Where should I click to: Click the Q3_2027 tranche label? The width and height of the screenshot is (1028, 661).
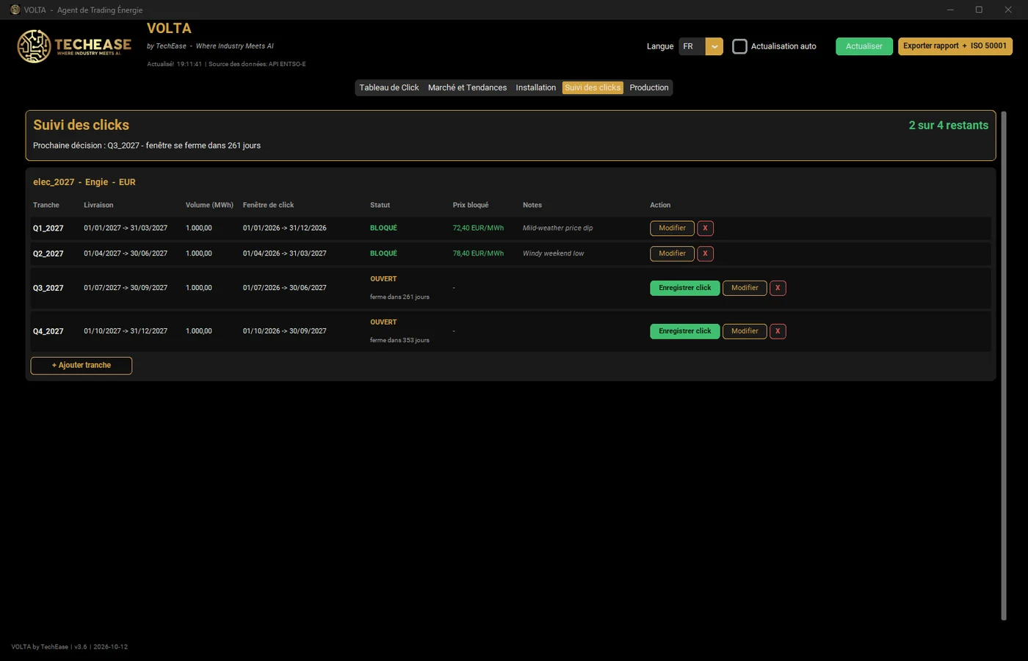[x=48, y=288]
